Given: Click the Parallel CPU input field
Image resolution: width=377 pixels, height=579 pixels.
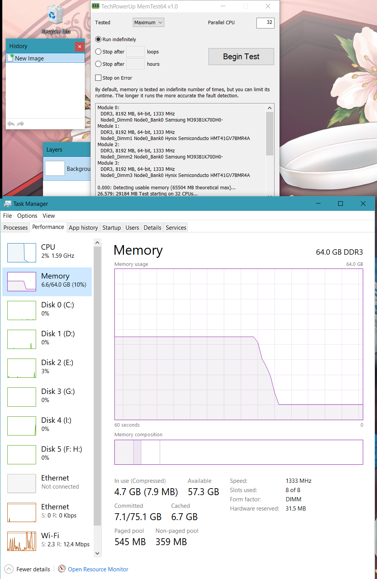Looking at the screenshot, I should (265, 23).
